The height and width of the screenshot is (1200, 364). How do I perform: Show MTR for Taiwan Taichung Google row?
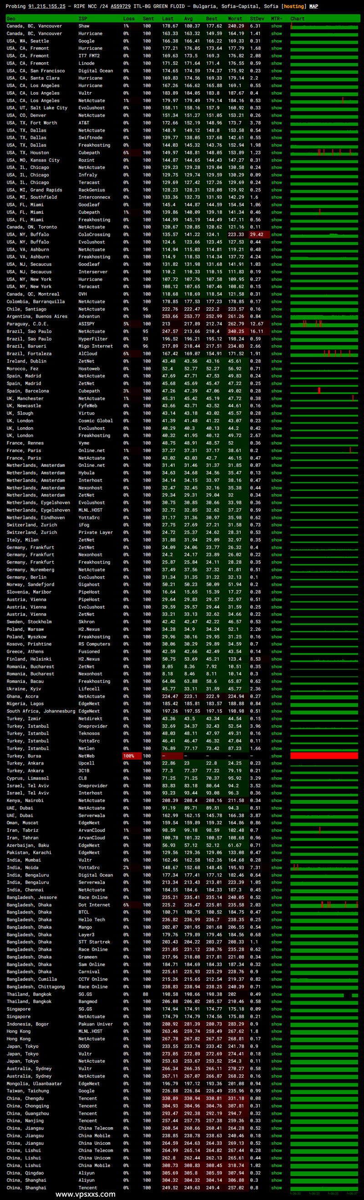(277, 1091)
